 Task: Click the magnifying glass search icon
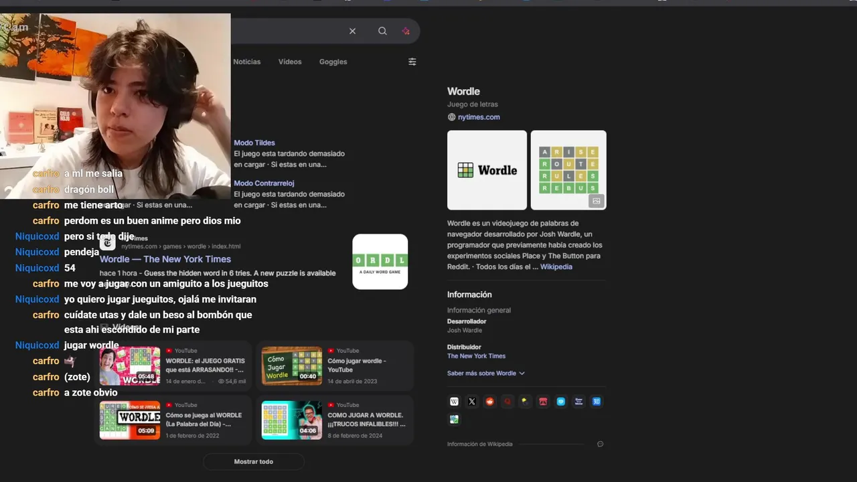382,31
